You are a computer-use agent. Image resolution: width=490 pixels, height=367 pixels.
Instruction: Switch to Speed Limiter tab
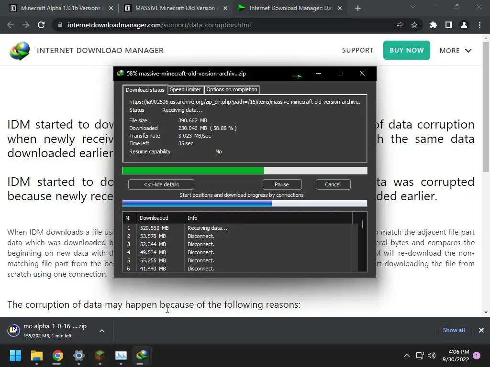tap(185, 89)
